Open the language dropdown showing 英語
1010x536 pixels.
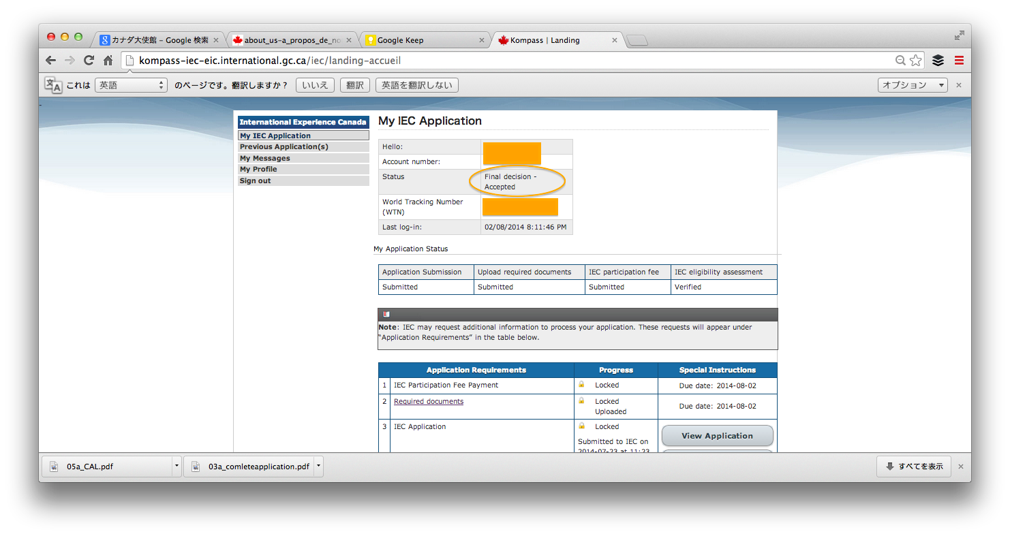[x=131, y=85]
